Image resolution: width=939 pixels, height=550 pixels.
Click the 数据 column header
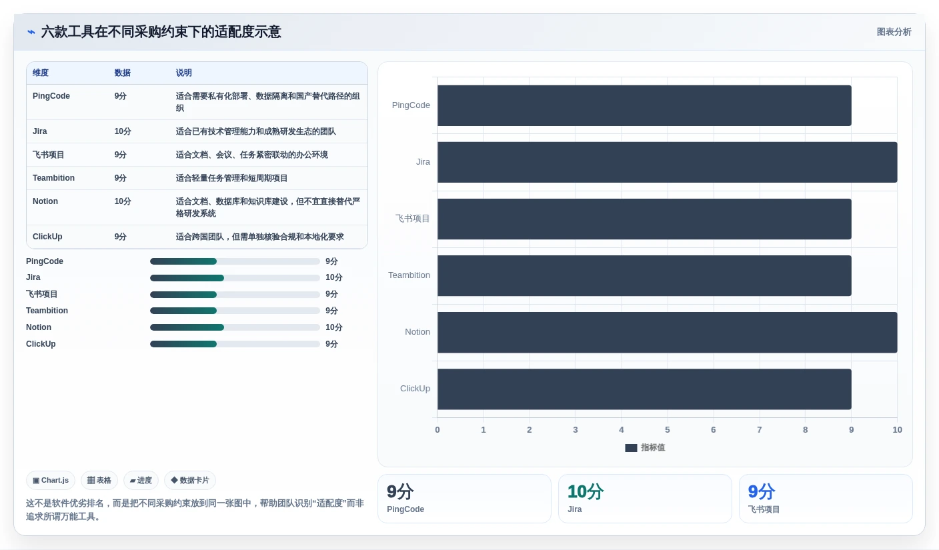[123, 73]
